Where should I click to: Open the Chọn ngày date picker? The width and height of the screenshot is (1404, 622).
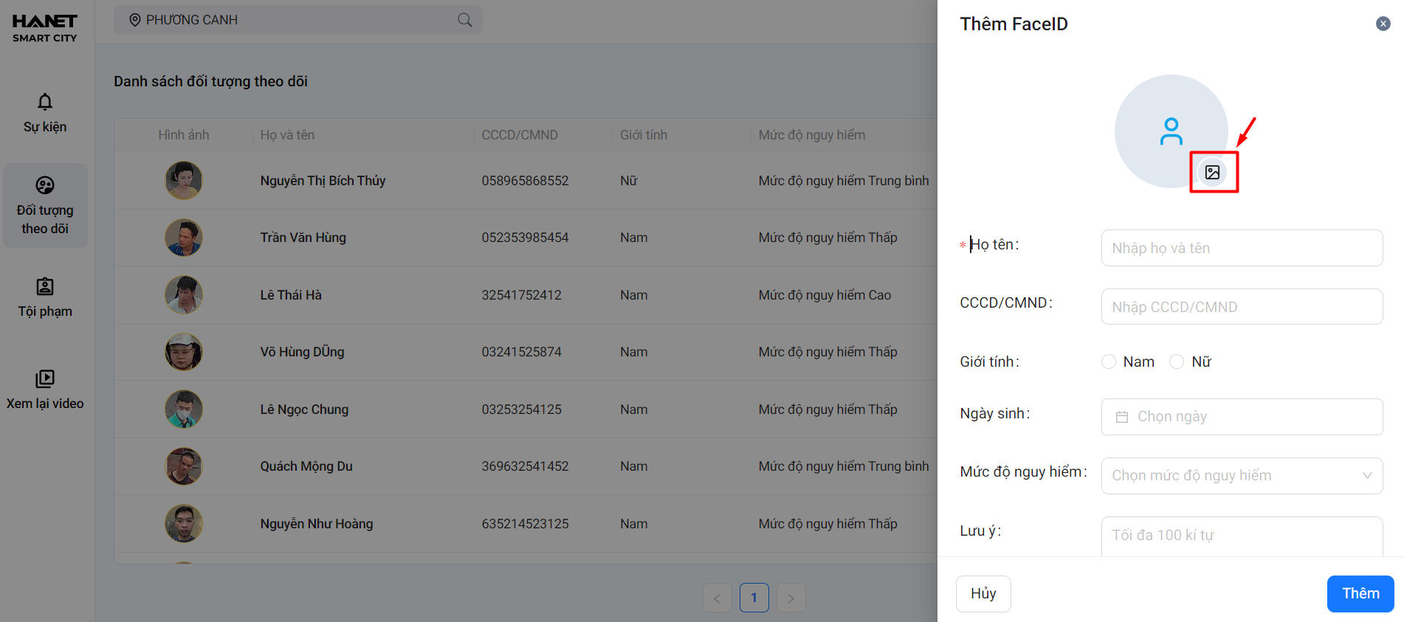coord(1242,417)
